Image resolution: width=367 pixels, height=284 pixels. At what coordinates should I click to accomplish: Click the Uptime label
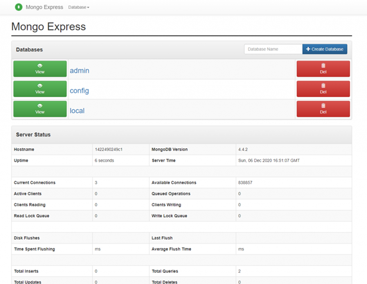pos(21,161)
